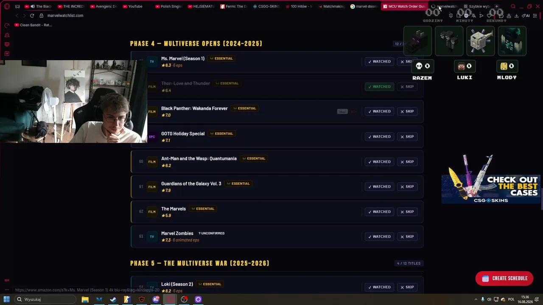Click the forward navigation arrow
The height and width of the screenshot is (305, 543).
click(24, 16)
